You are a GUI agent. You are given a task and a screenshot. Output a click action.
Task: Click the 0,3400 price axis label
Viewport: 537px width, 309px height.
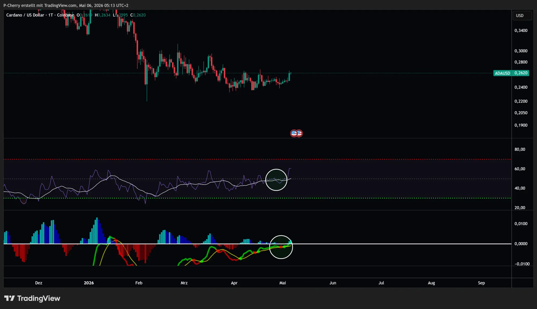(x=521, y=31)
